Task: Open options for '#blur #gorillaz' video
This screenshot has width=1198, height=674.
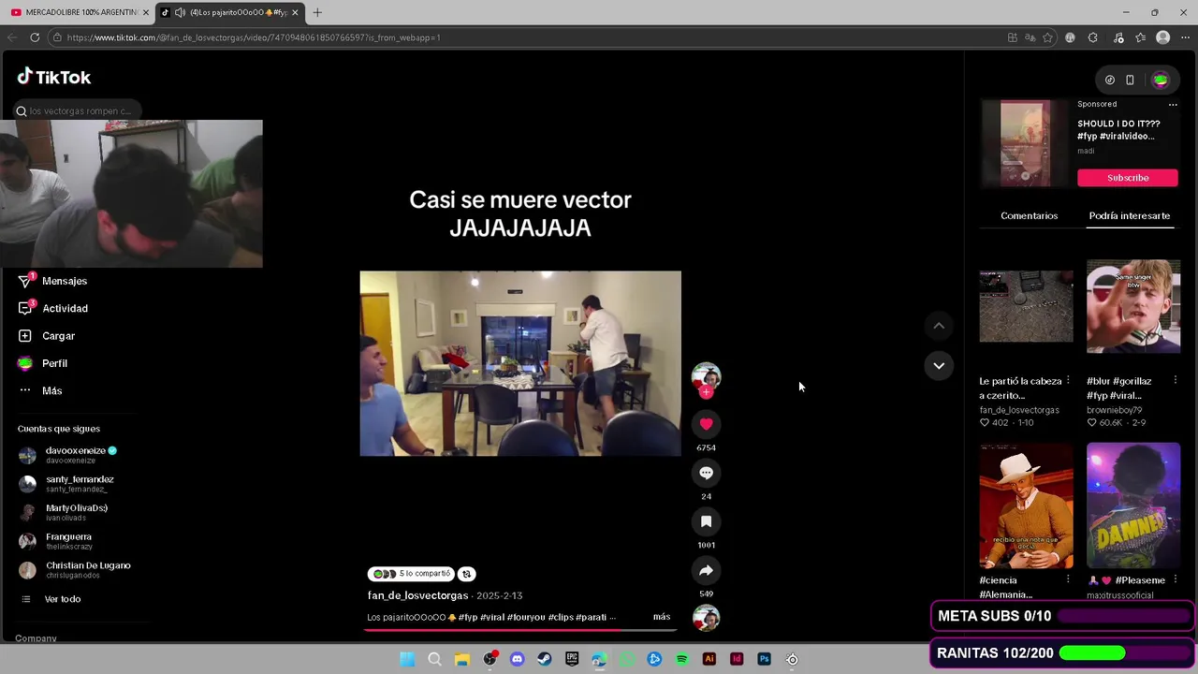Action: click(x=1176, y=381)
